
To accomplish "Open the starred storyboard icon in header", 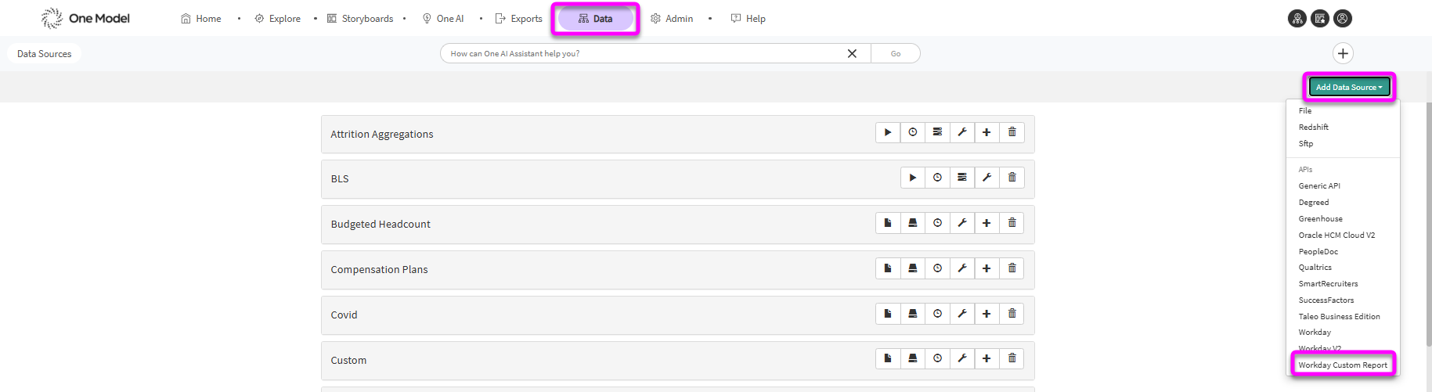I will point(1320,19).
